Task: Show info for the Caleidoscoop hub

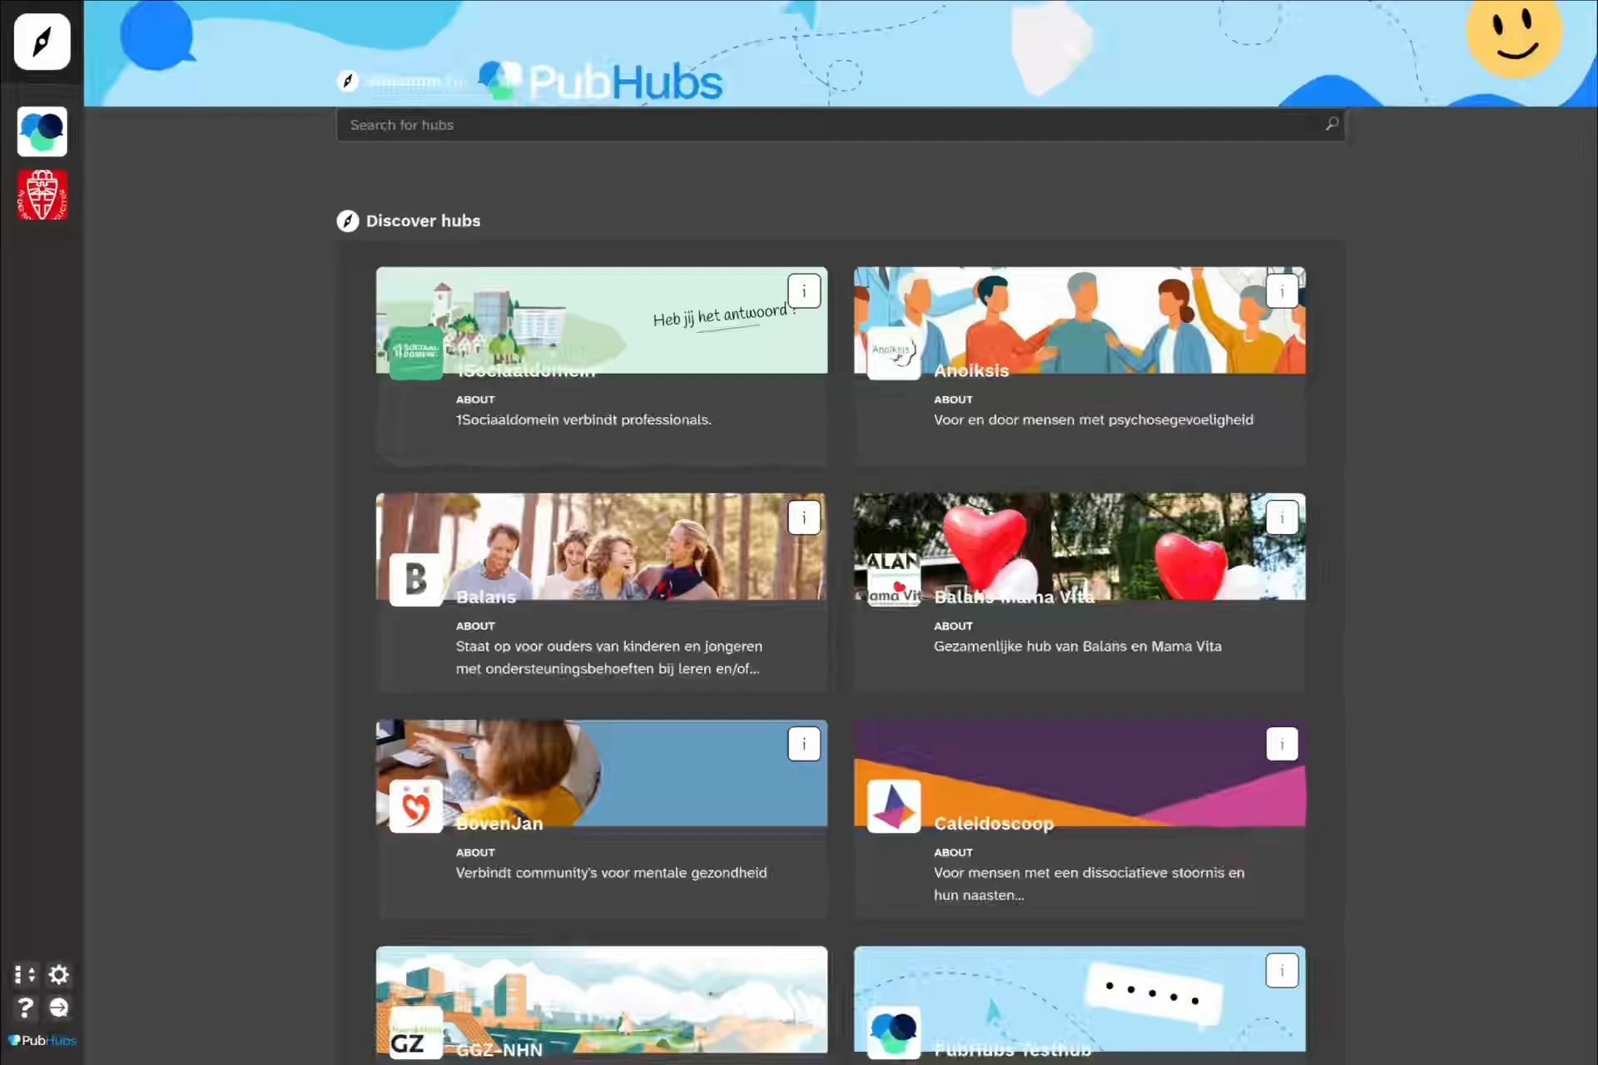Action: click(1282, 744)
